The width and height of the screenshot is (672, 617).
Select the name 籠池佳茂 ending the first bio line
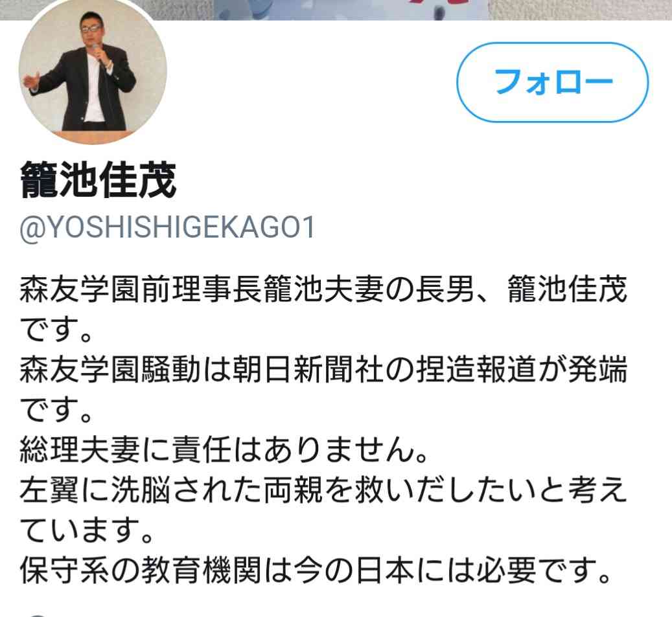(568, 289)
